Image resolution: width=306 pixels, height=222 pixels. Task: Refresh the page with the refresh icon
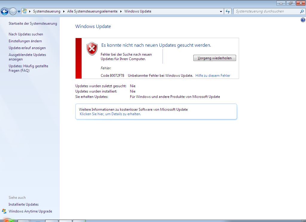[x=228, y=12]
